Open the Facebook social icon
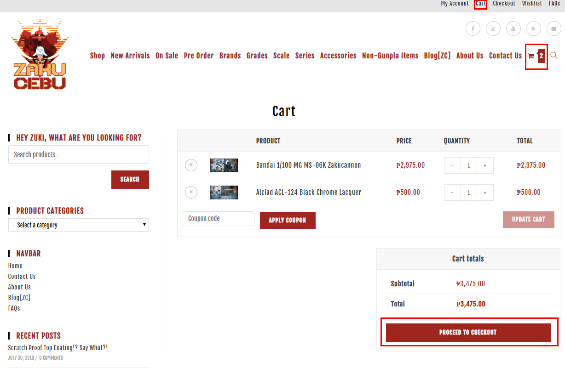The height and width of the screenshot is (368, 565). point(473,28)
